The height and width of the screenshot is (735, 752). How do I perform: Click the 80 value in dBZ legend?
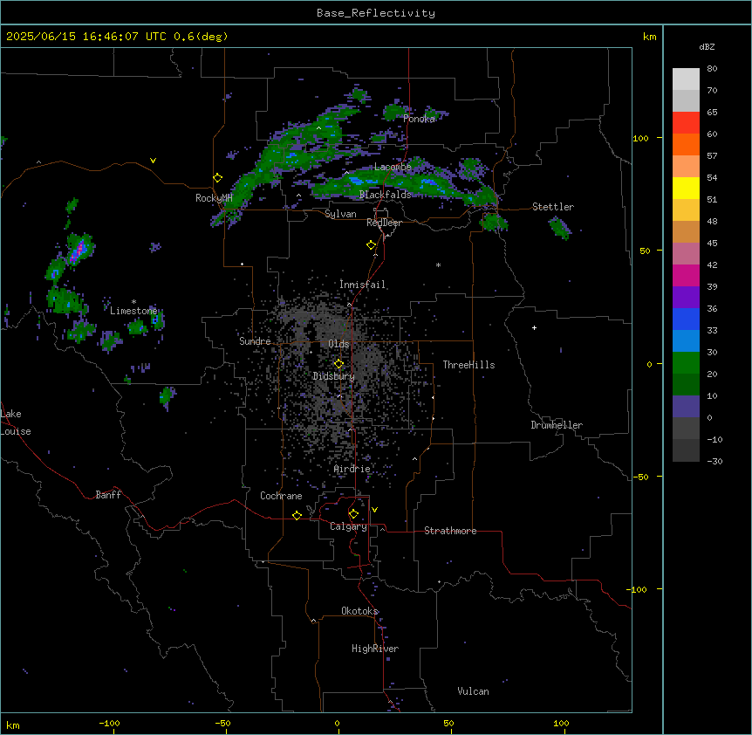[712, 69]
